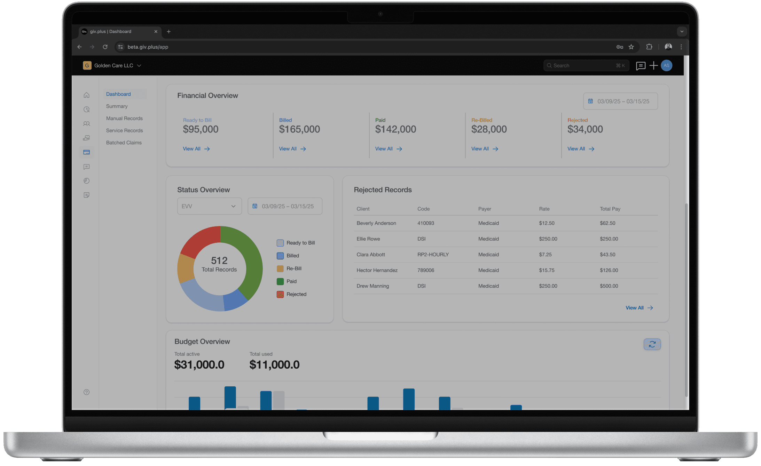Click the plus icon beside the avatar

coord(653,65)
